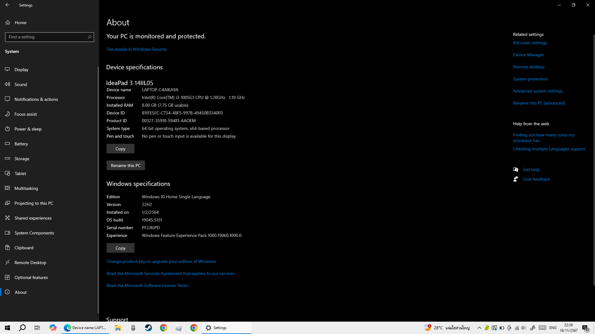
Task: Show hidden tray icons chevron
Action: coord(479,328)
